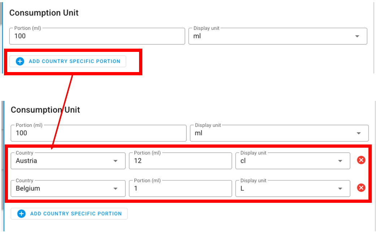The height and width of the screenshot is (232, 380).
Task: Focus the Belgium portion field with 1
Action: tap(180, 188)
